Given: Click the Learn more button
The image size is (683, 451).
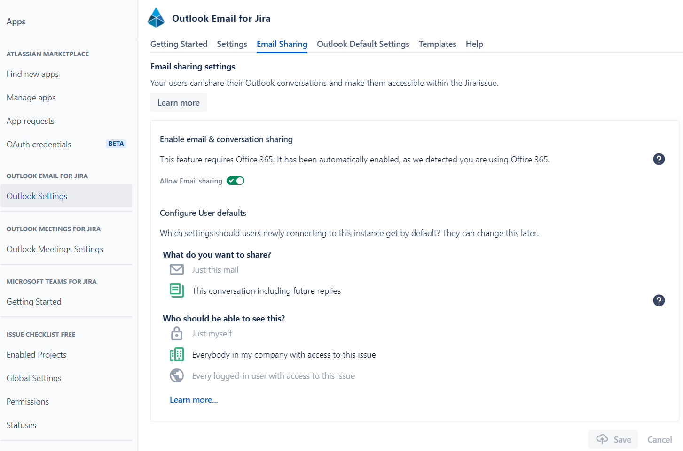Looking at the screenshot, I should [x=178, y=102].
